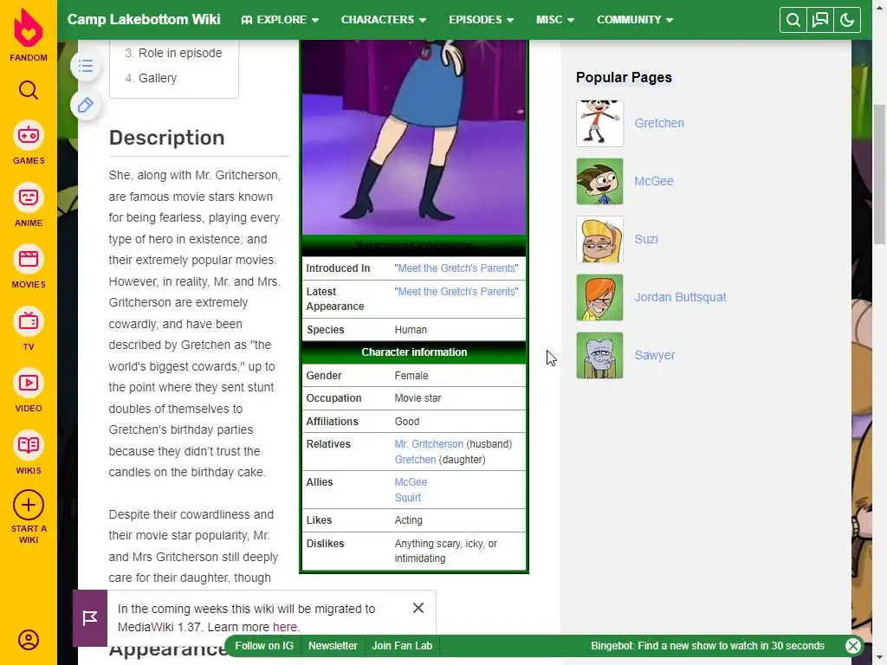Click the character infobox image
The height and width of the screenshot is (665, 887).
tap(414, 137)
